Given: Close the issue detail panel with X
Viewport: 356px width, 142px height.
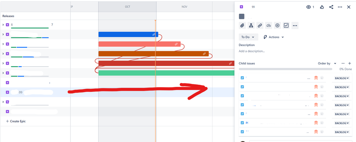Looking at the screenshot, I should coord(349,7).
